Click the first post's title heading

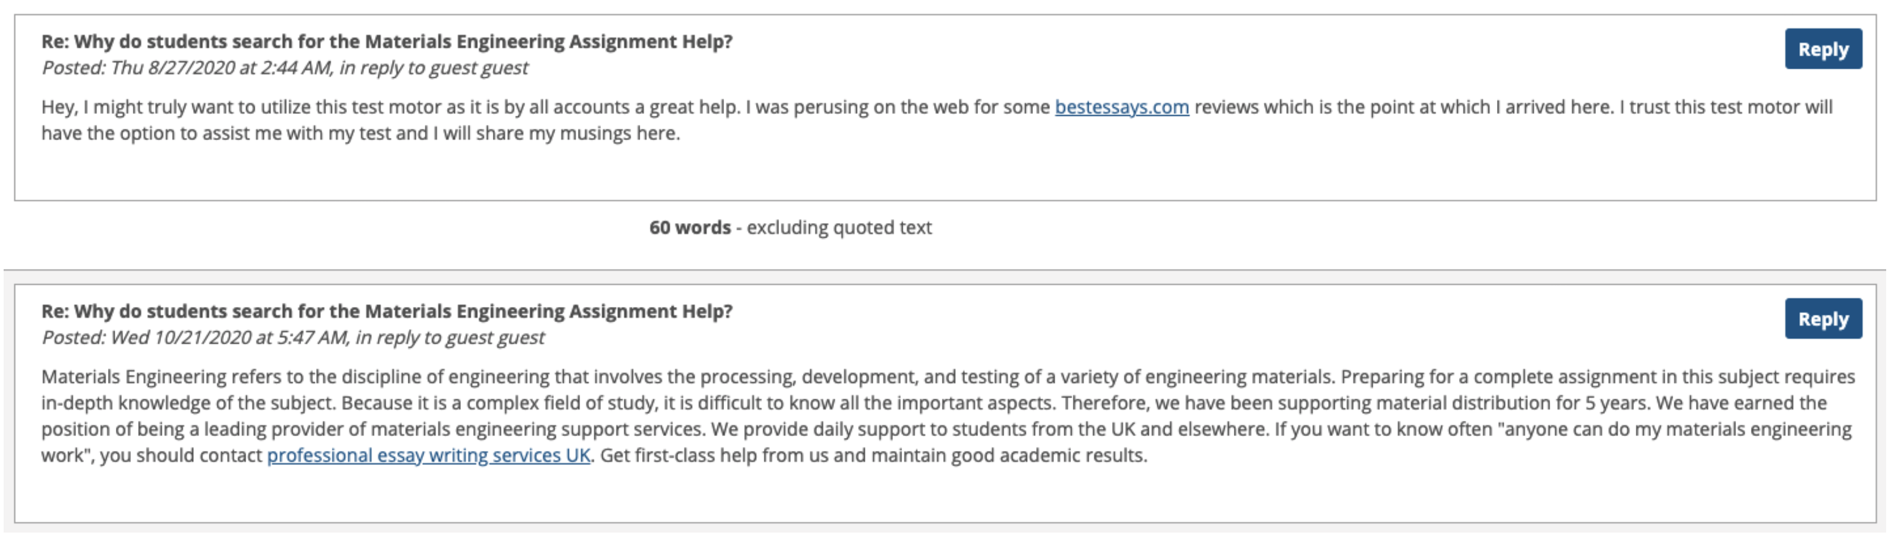[387, 42]
